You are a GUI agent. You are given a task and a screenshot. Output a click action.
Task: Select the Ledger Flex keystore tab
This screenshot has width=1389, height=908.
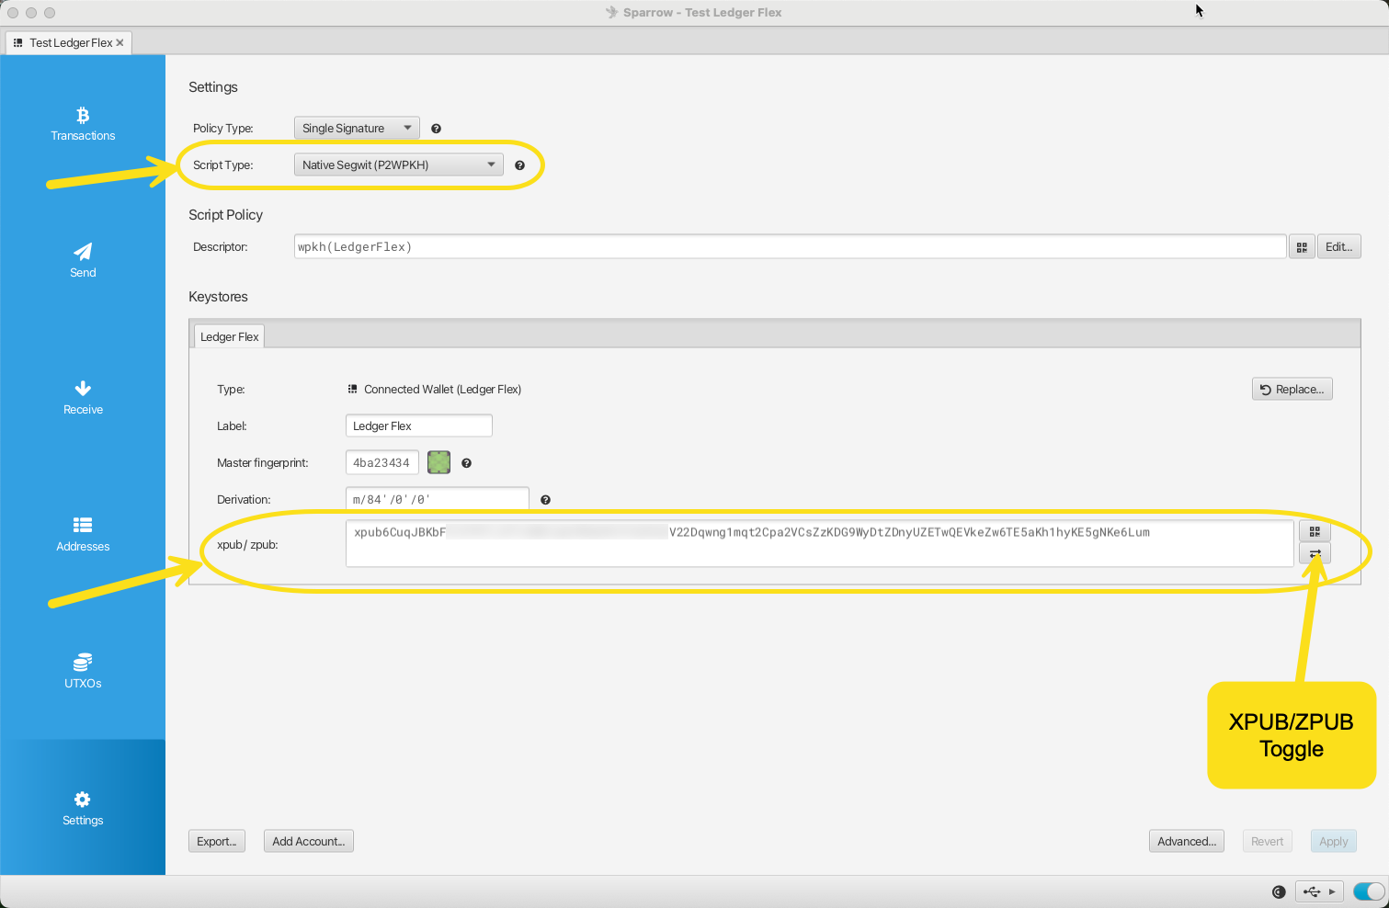point(229,337)
